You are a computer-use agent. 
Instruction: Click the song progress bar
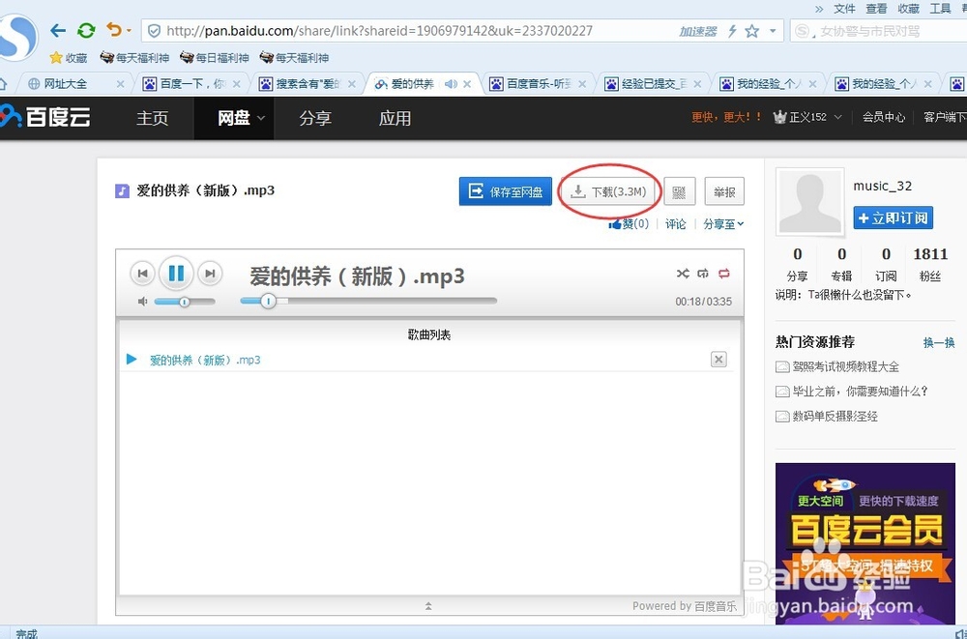click(x=368, y=301)
